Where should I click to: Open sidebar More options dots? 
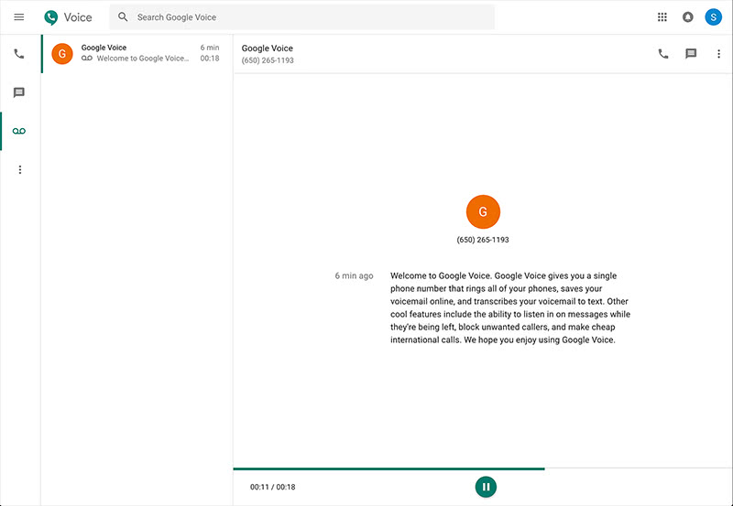(19, 169)
